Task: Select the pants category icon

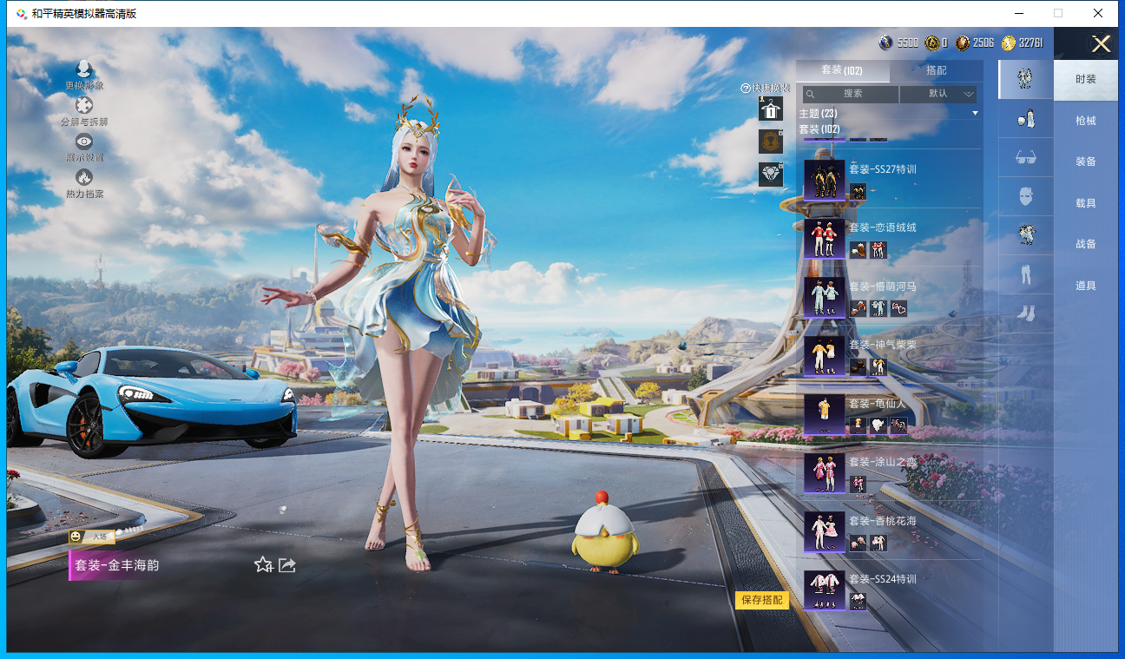Action: pyautogui.click(x=1025, y=274)
